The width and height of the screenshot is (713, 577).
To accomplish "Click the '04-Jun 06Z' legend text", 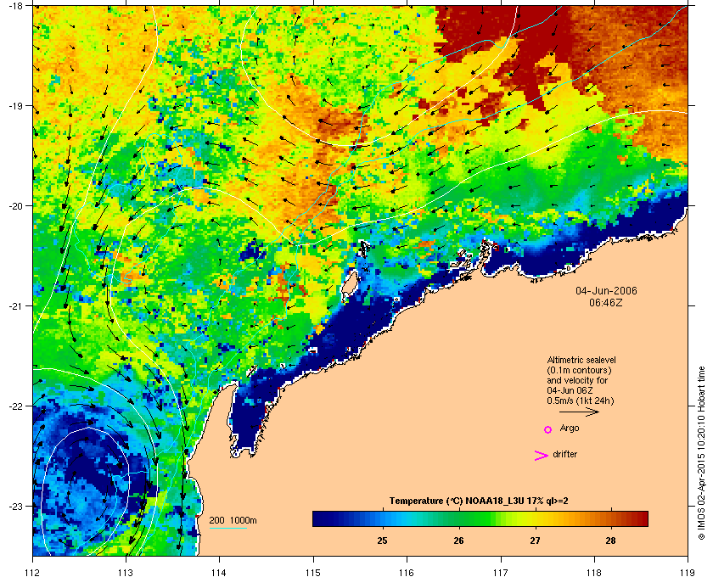I will tap(570, 390).
